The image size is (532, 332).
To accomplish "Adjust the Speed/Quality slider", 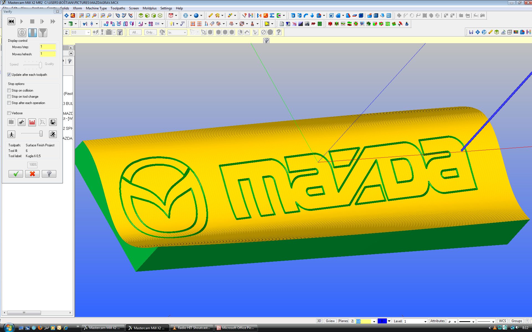I will point(40,65).
